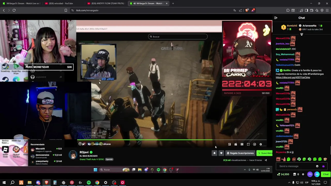Open video player settings gear
Screen dimensions: 331x186
click(261, 144)
